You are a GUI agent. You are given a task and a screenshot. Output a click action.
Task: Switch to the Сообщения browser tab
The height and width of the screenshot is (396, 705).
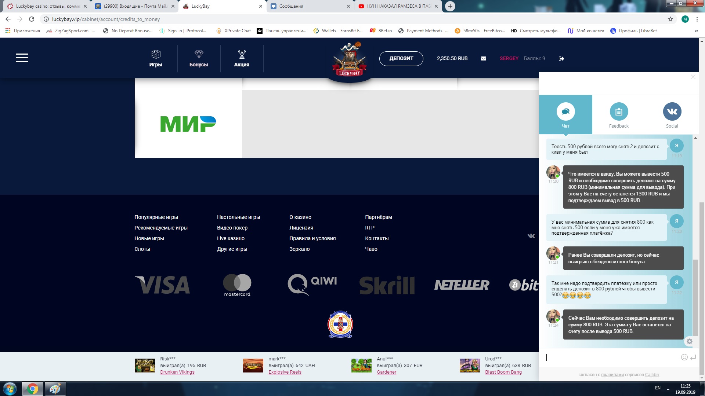(x=310, y=6)
